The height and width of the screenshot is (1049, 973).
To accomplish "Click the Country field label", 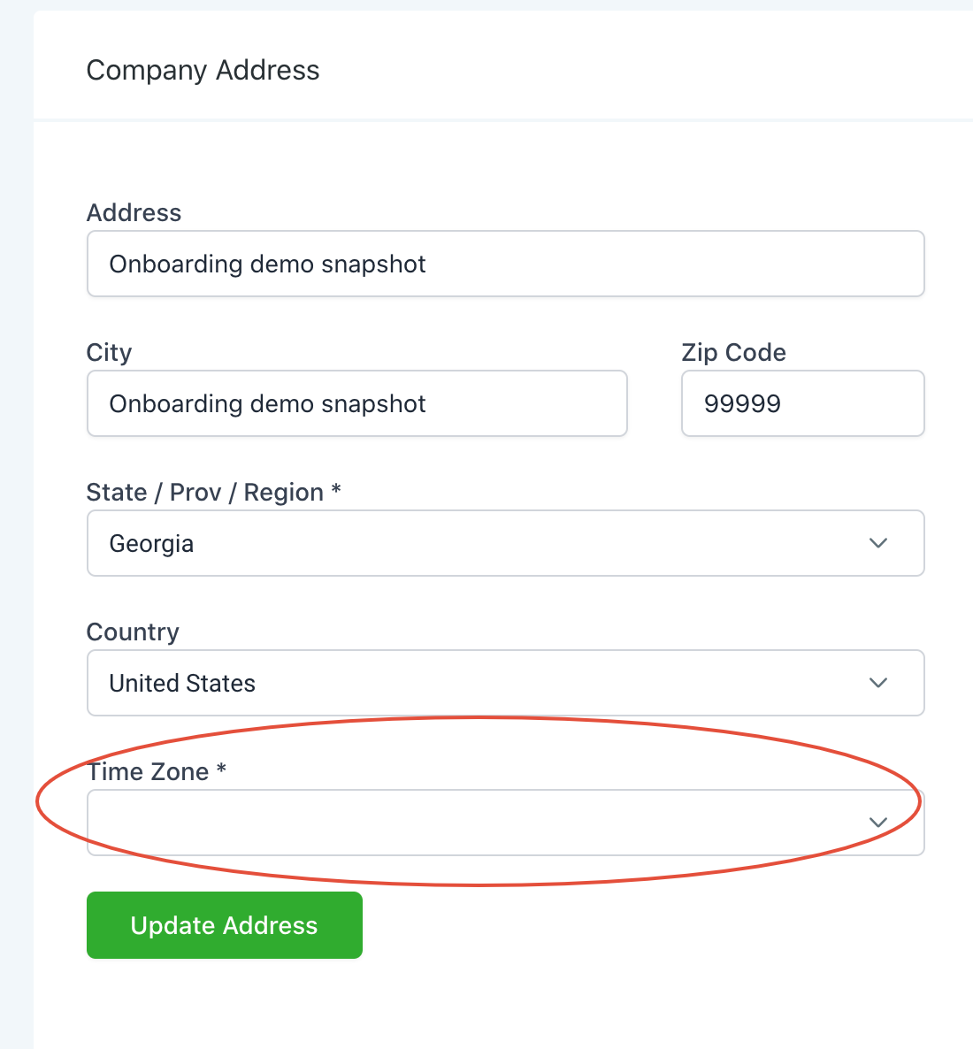I will point(133,632).
